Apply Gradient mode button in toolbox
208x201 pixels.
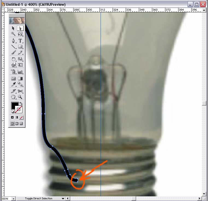pyautogui.click(x=17, y=117)
